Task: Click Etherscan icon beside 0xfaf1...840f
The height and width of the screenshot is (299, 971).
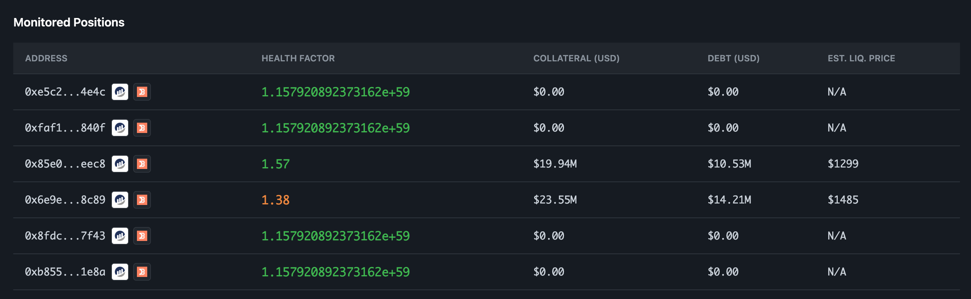Action: (x=120, y=128)
